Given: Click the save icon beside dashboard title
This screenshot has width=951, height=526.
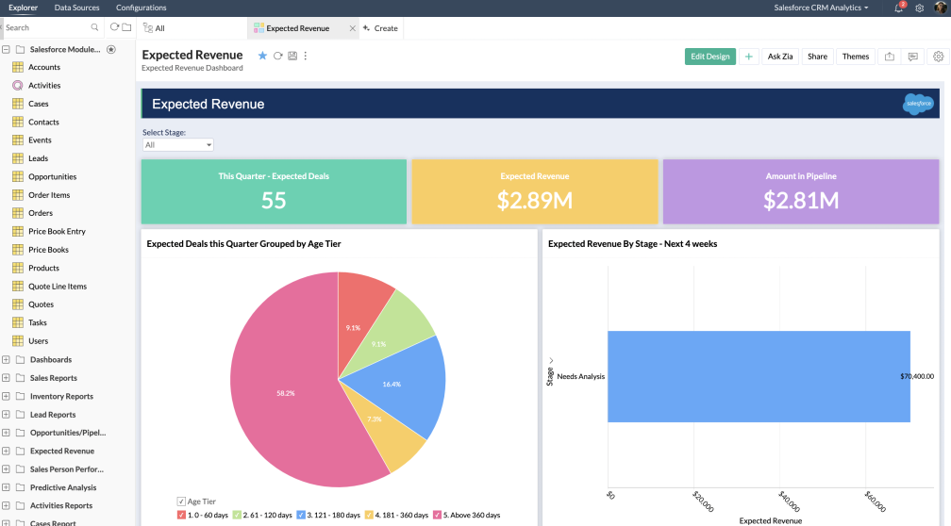Looking at the screenshot, I should (x=292, y=56).
